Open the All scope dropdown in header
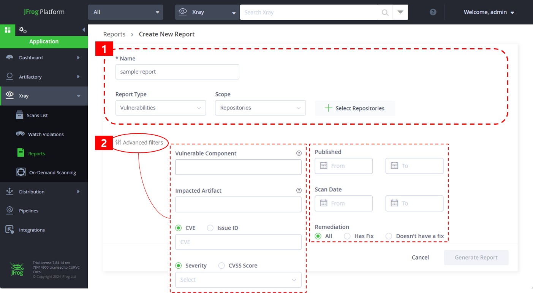Screen dimensions: 533x293 pos(125,12)
